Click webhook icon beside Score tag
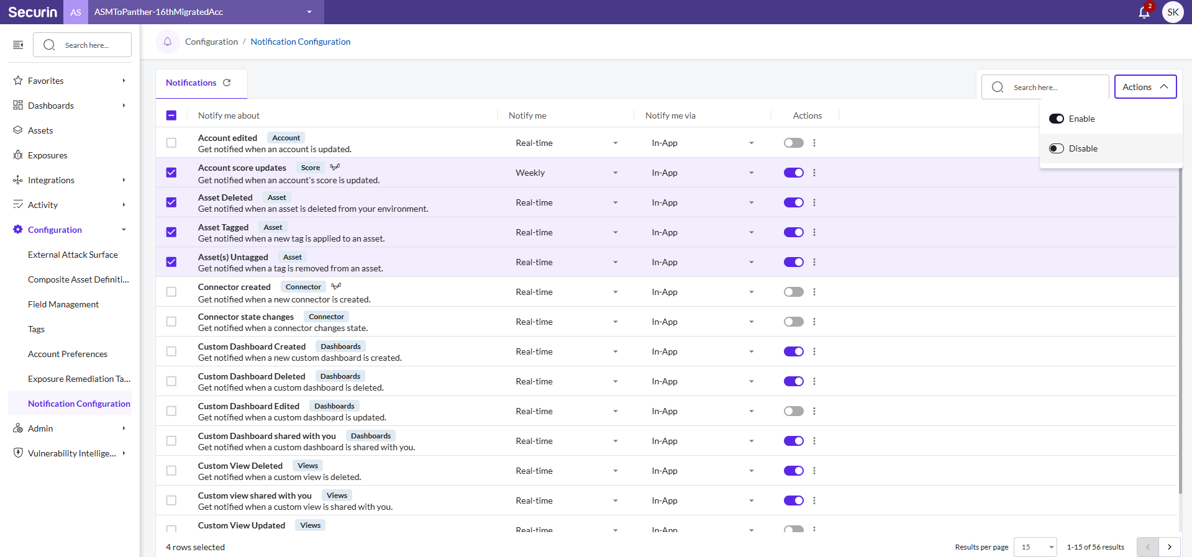1192x557 pixels. click(x=335, y=167)
